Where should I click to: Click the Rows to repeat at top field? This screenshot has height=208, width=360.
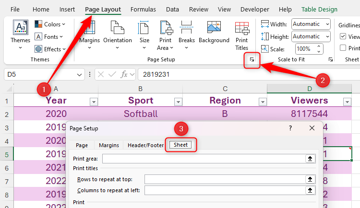click(225, 179)
